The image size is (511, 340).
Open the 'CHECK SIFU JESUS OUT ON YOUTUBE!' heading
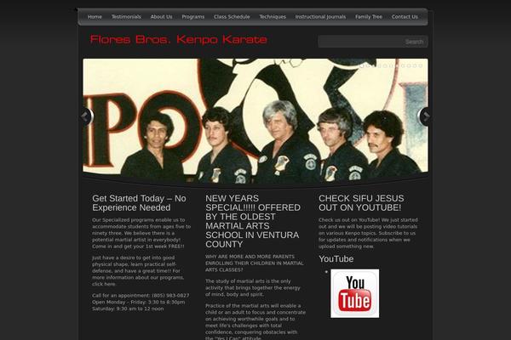(361, 203)
